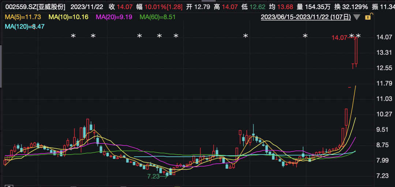Select the 002559.SZ[亚威股份] stock title
This screenshot has width=395, height=187.
point(35,7)
